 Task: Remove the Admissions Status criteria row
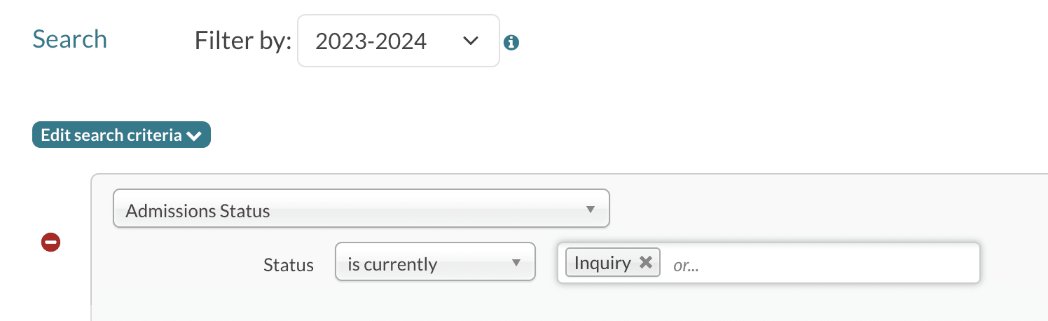[x=51, y=243]
